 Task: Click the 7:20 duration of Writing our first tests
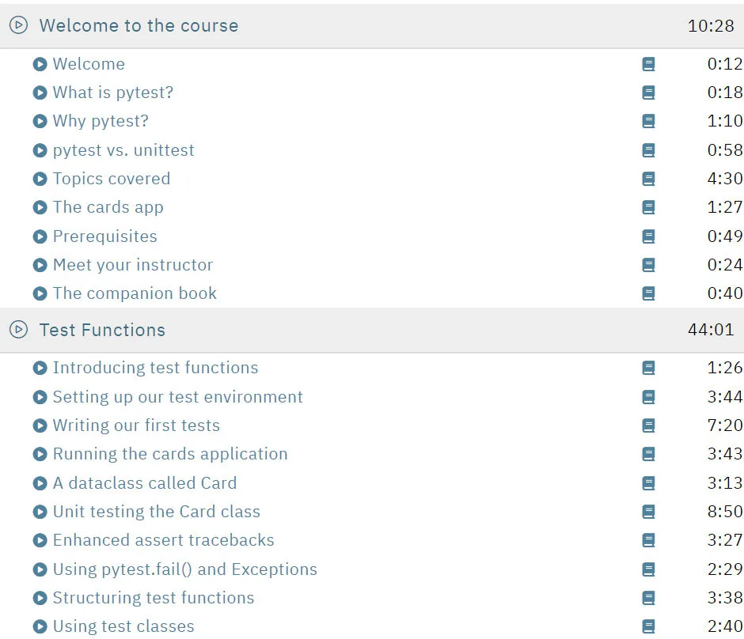[725, 425]
